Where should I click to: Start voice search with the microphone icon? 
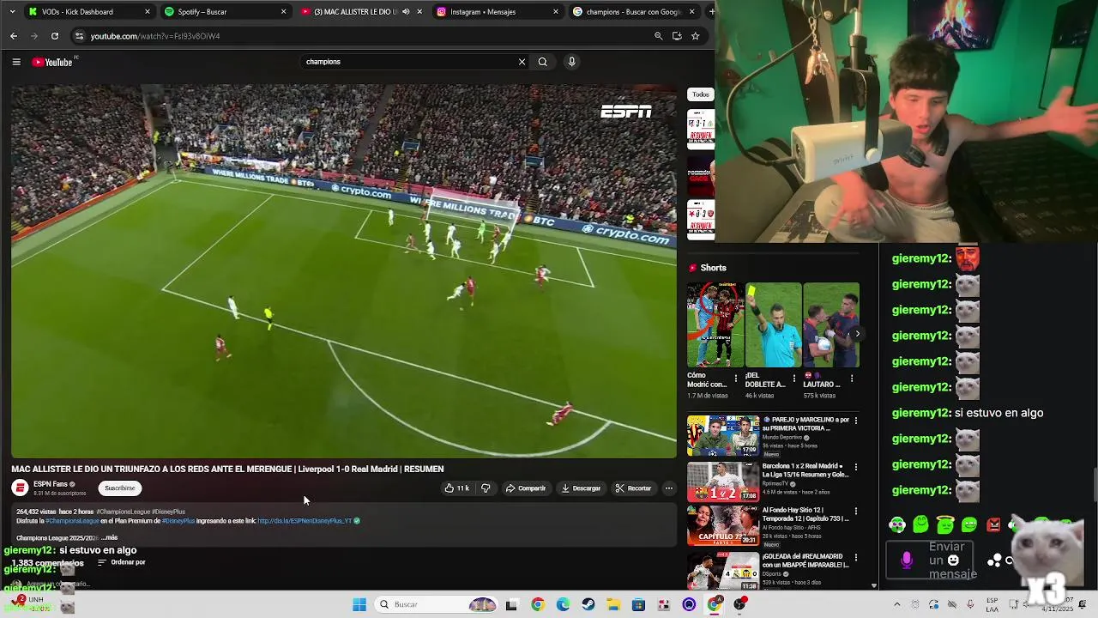click(x=571, y=62)
